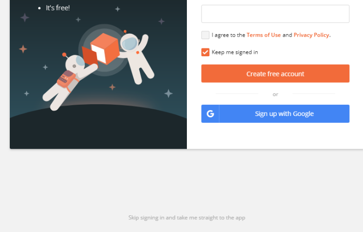Click the small orange star below the cube
The width and height of the screenshot is (363, 232).
(x=112, y=87)
